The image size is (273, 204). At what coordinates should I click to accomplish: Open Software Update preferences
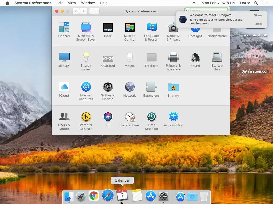click(x=108, y=91)
